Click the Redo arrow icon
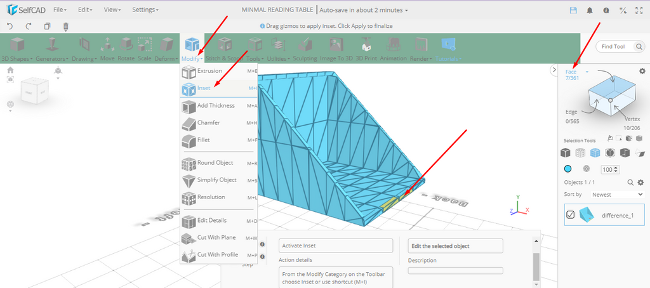Screen dimensions: 650x288 29,26
